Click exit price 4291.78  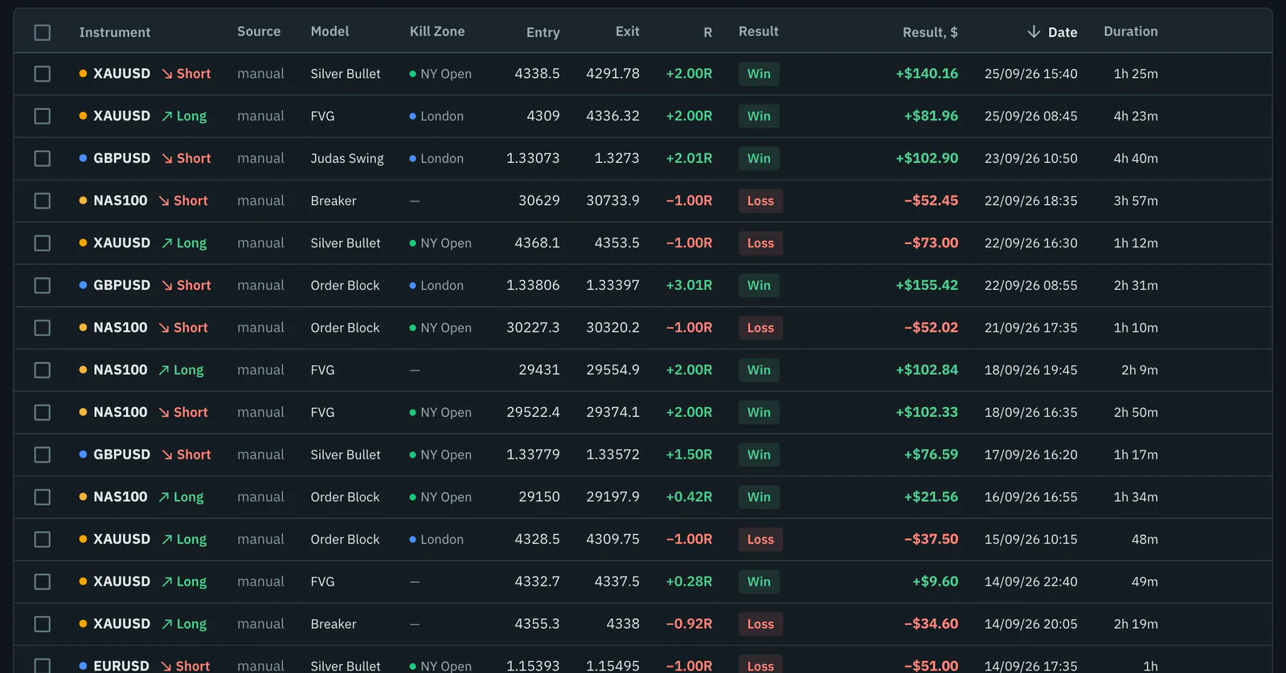613,74
